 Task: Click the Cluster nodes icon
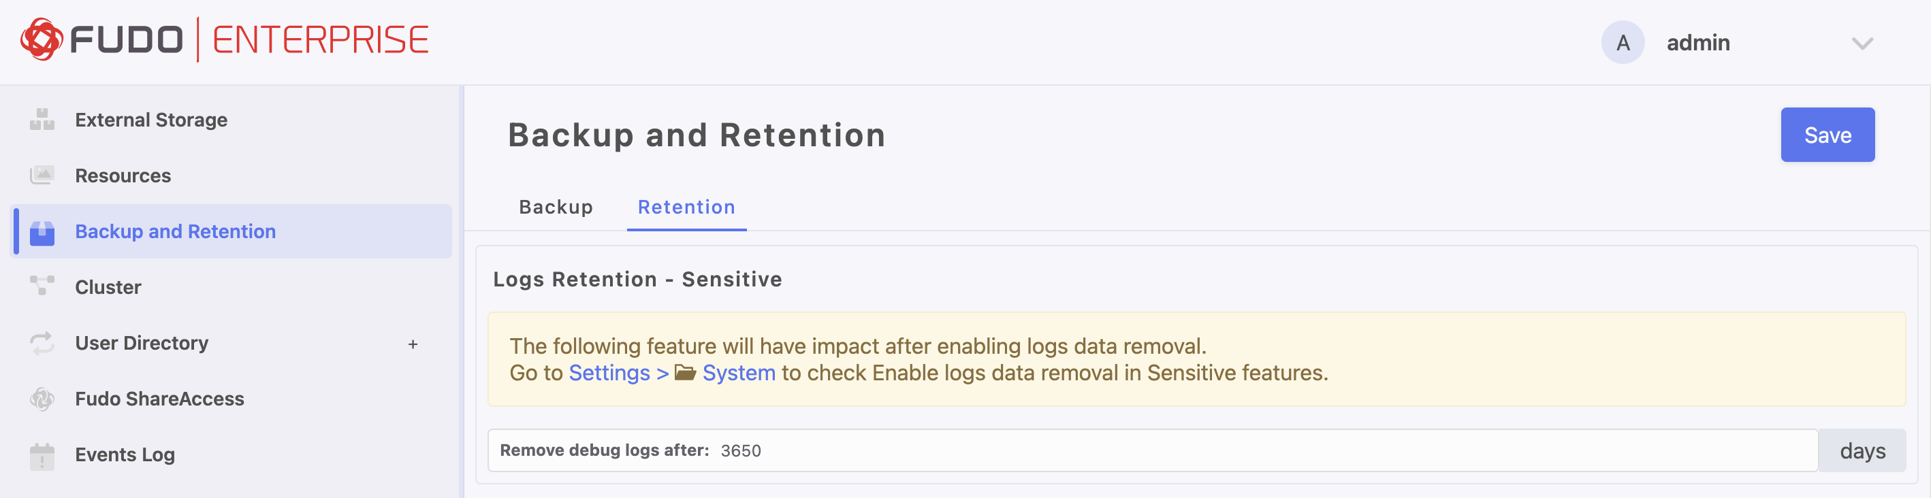click(42, 286)
